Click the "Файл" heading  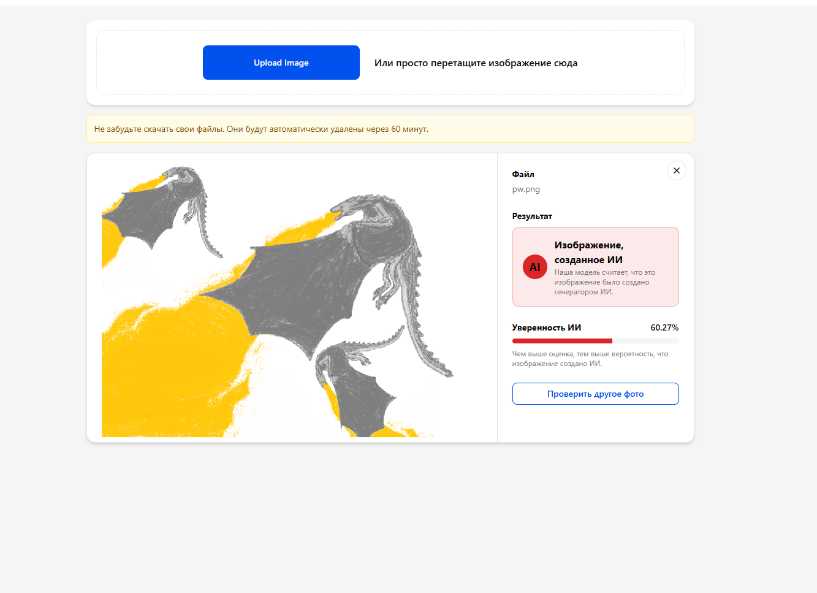(x=523, y=175)
